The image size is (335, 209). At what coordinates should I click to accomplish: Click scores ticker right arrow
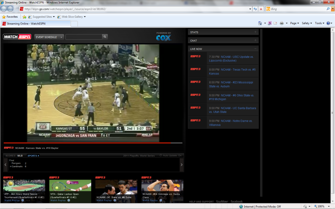(x=182, y=165)
